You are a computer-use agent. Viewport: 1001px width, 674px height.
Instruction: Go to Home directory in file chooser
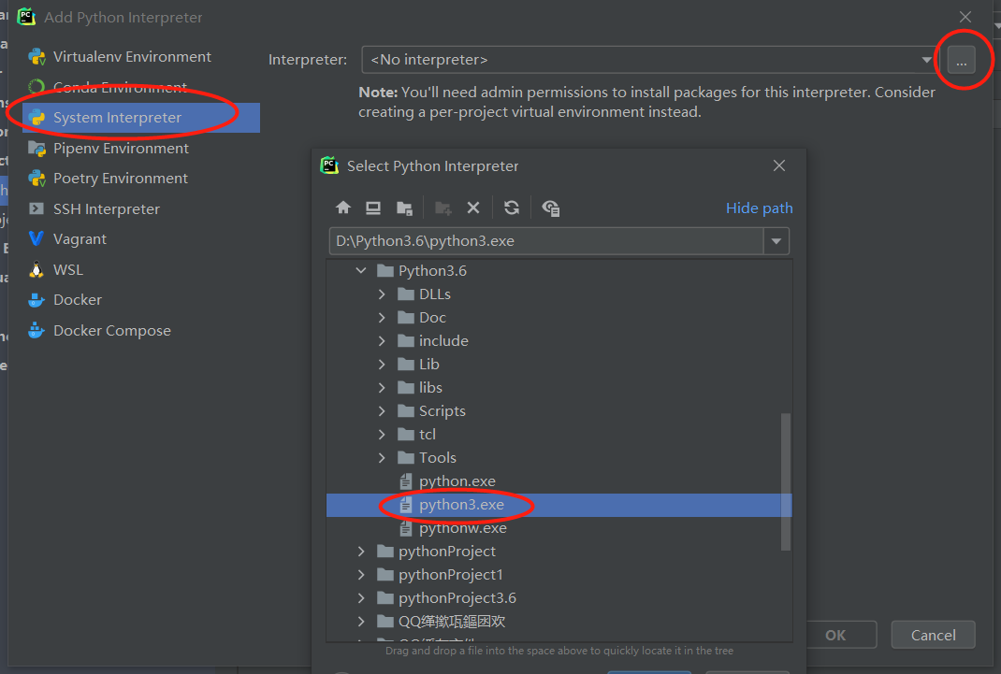click(x=343, y=208)
